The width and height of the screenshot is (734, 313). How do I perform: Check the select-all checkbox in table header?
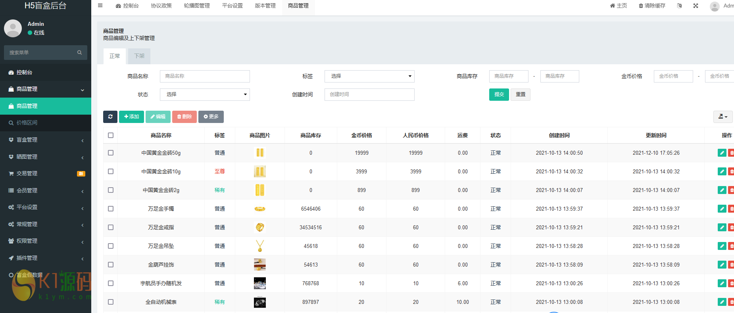tap(111, 135)
